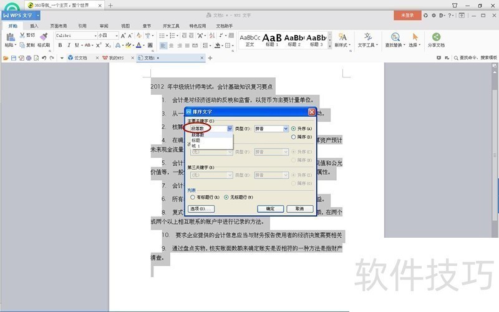The image size is (499, 312).
Task: Click the character shading A icon
Action: [150, 45]
